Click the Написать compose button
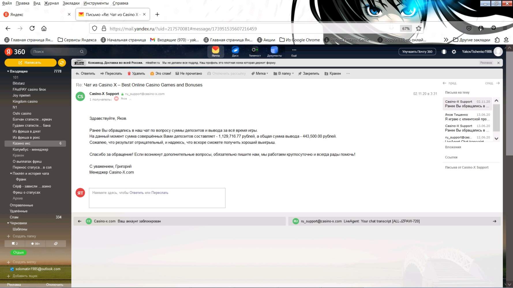This screenshot has height=288, width=513. click(30, 62)
